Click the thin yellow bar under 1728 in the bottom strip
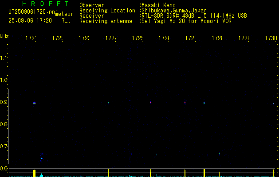 coord(219,174)
